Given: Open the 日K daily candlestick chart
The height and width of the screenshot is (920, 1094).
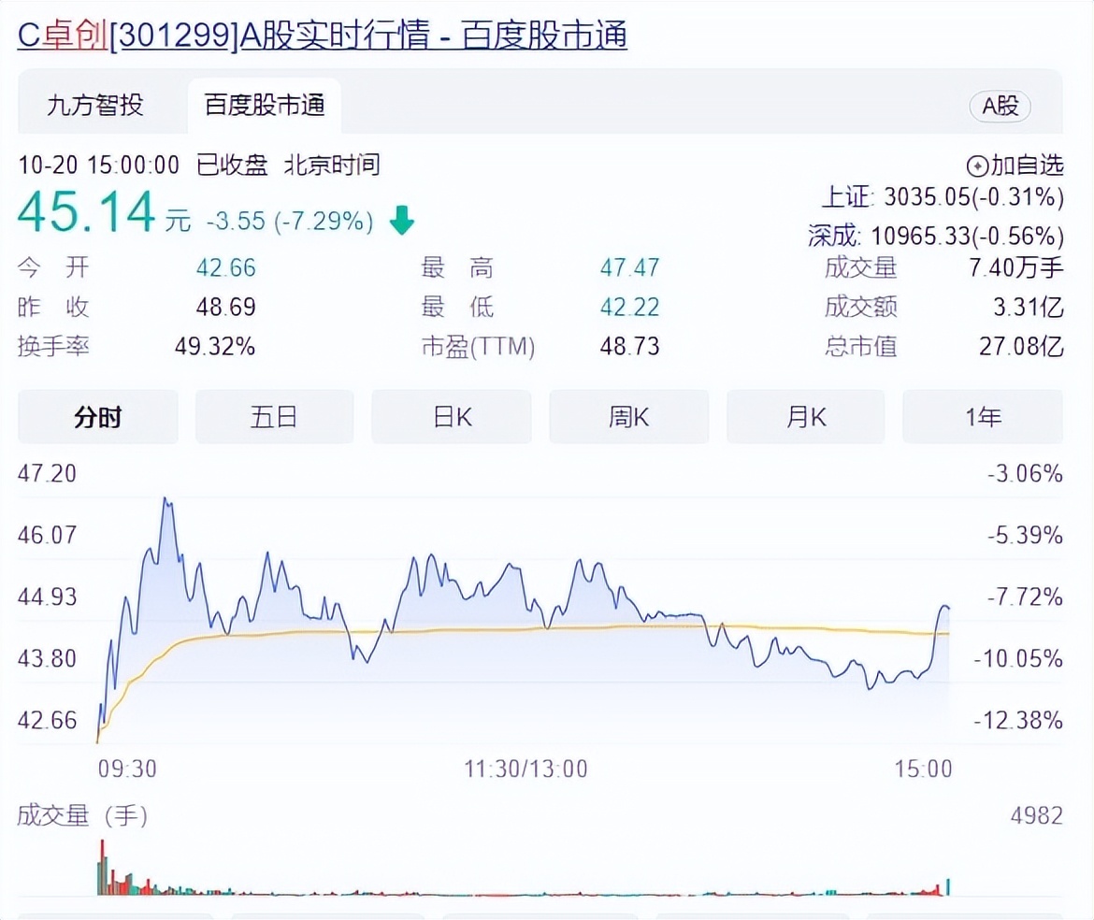Looking at the screenshot, I should [451, 417].
